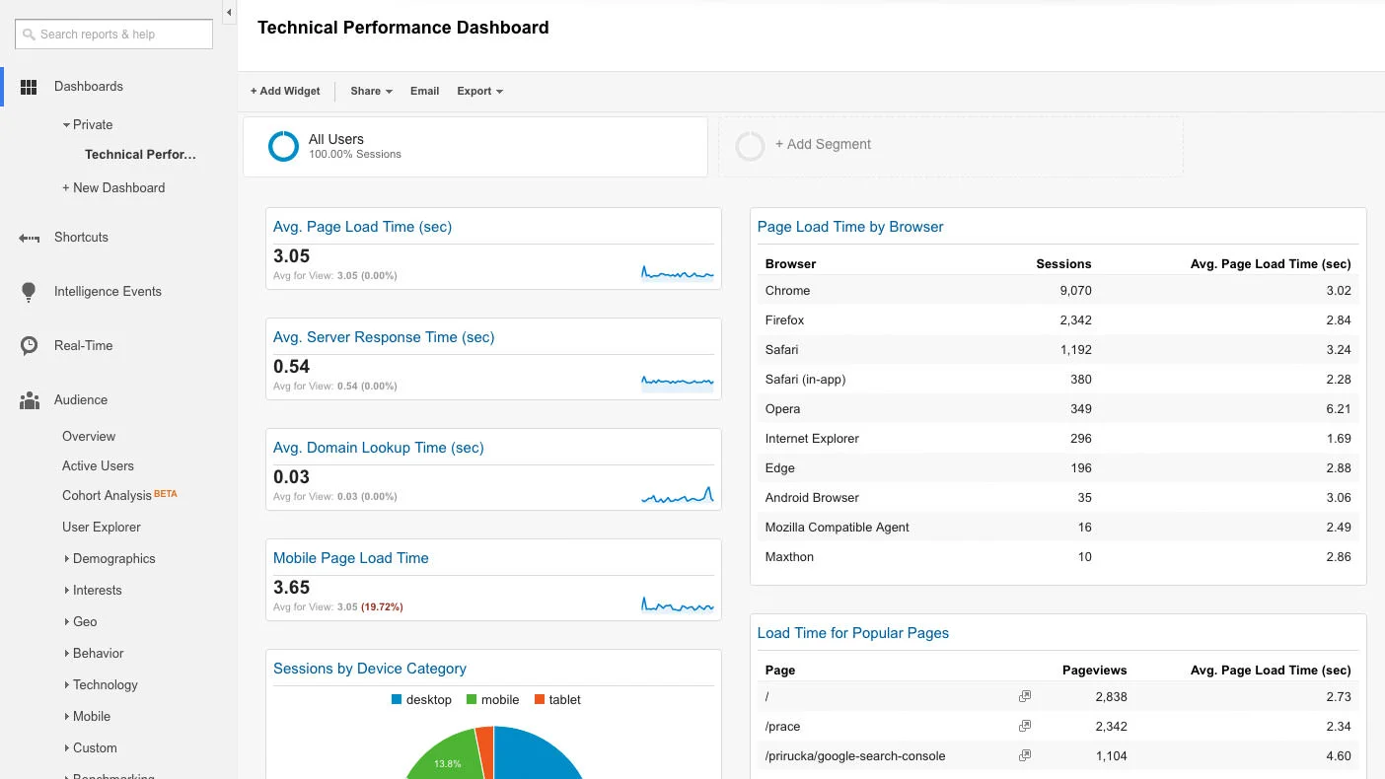Collapse the sidebar using the top-left arrow
The image size is (1385, 779).
point(228,13)
